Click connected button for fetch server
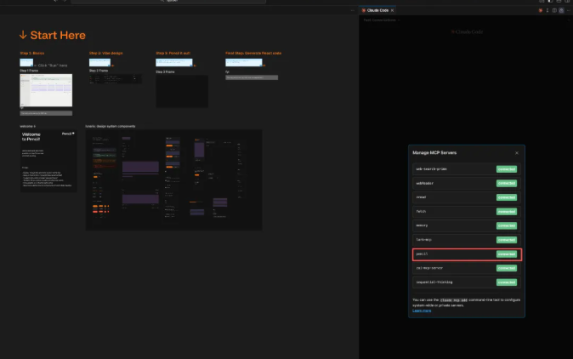Image resolution: width=573 pixels, height=359 pixels. 507,211
